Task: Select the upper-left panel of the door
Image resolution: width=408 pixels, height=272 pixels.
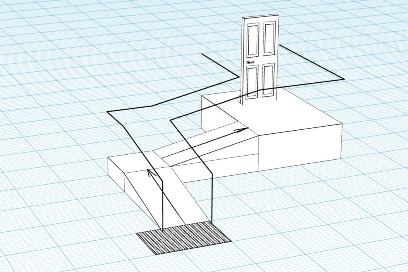Action: tap(253, 40)
